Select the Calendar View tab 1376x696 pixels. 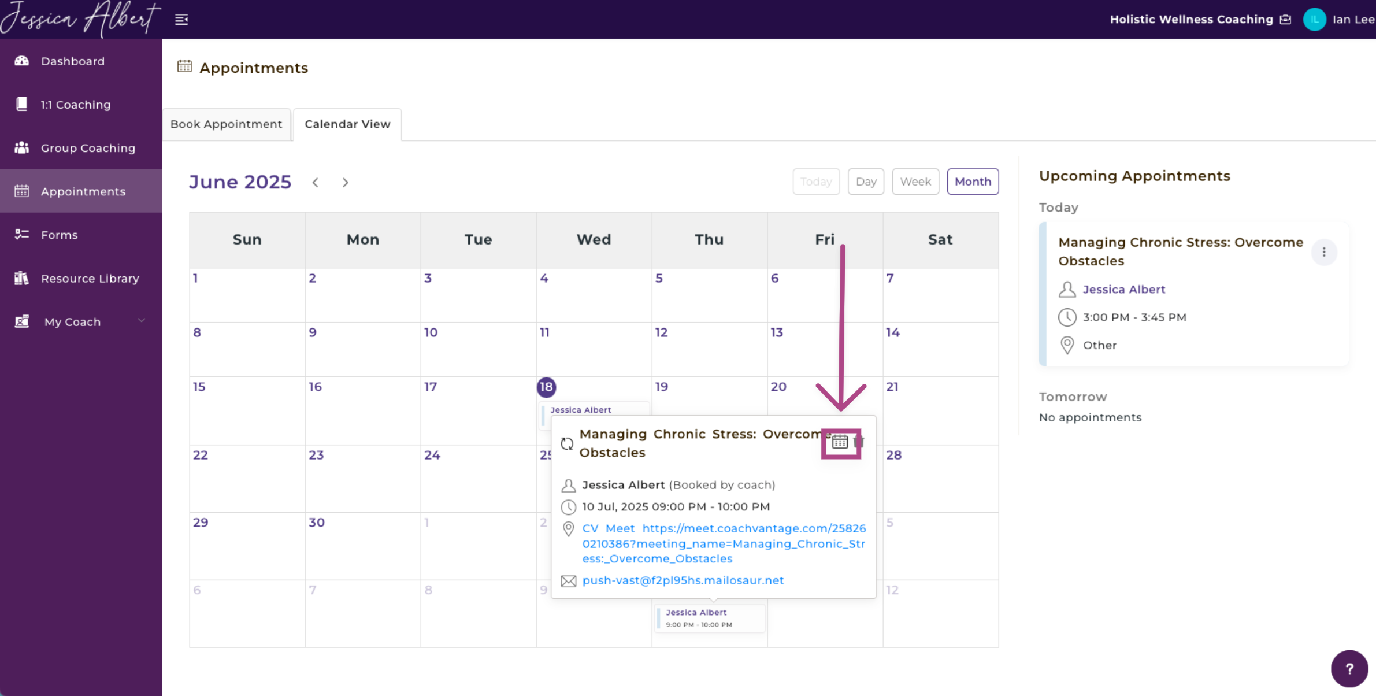tap(347, 124)
